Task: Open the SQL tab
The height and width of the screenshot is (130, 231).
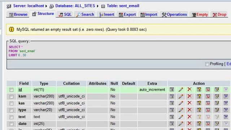Action: (x=65, y=14)
